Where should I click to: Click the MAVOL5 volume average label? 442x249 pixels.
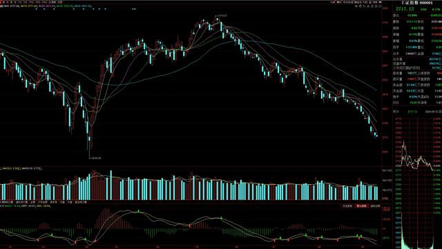[x=12, y=168]
